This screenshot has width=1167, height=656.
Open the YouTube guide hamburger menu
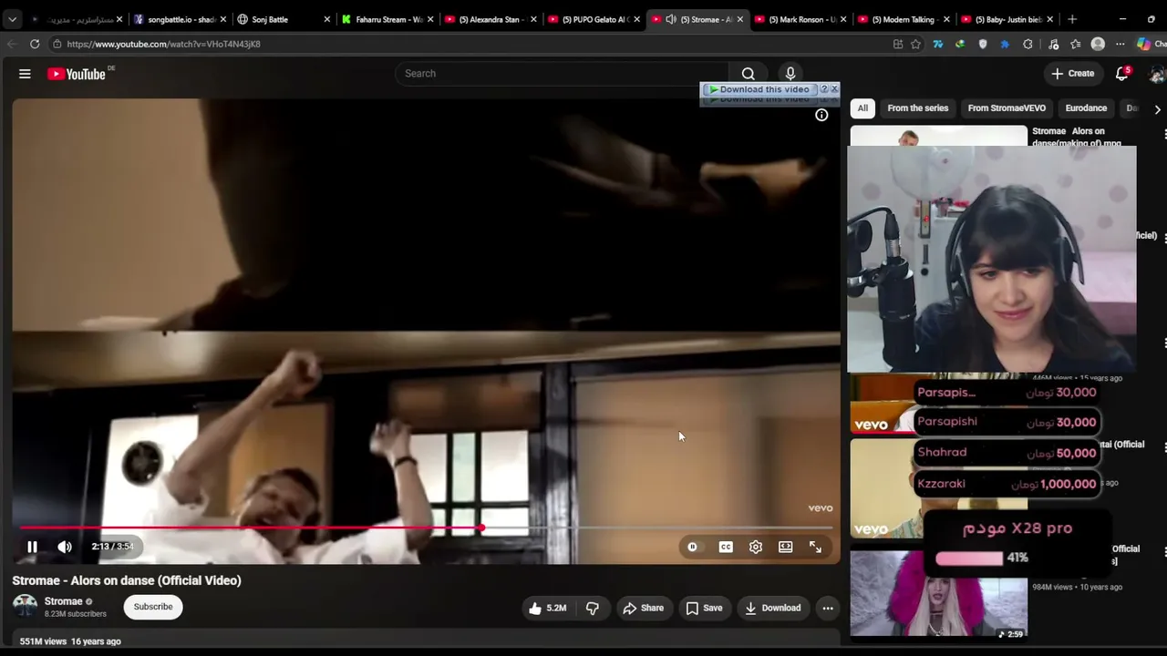(25, 74)
